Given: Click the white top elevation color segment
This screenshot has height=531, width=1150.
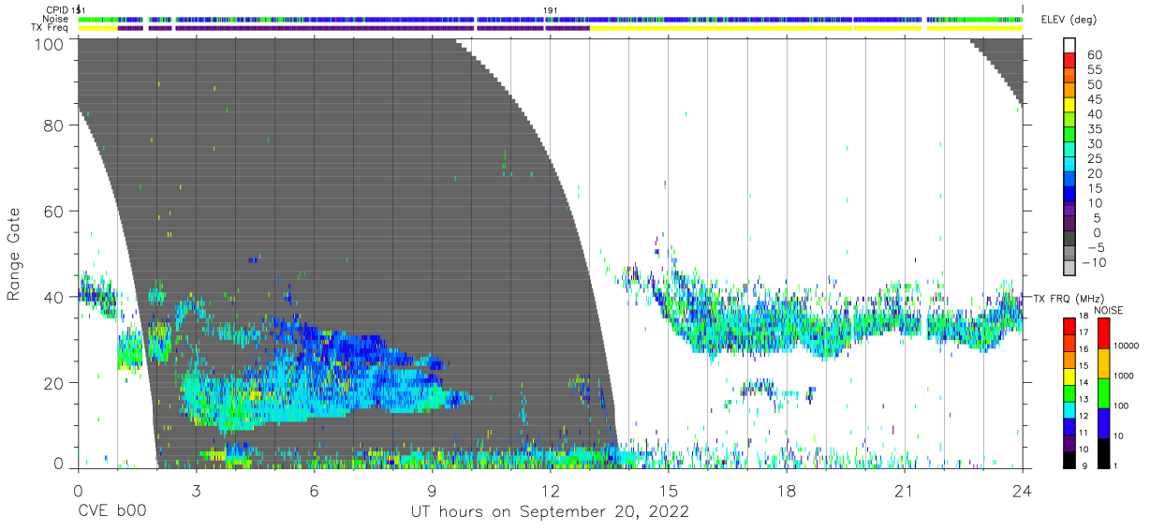Looking at the screenshot, I should pos(1069,47).
